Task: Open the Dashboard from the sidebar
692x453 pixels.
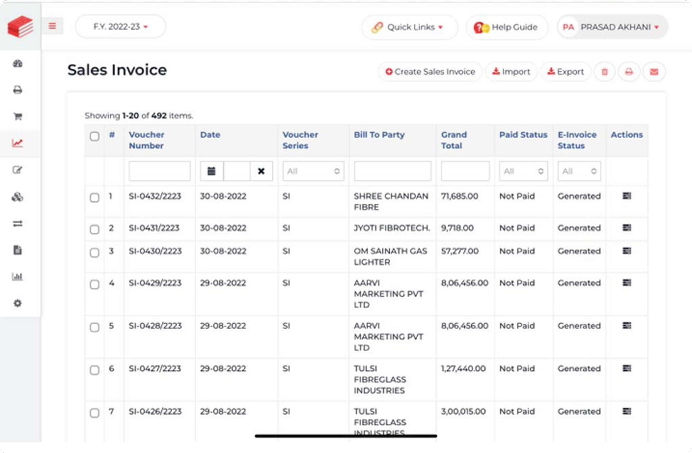Action: 18,64
